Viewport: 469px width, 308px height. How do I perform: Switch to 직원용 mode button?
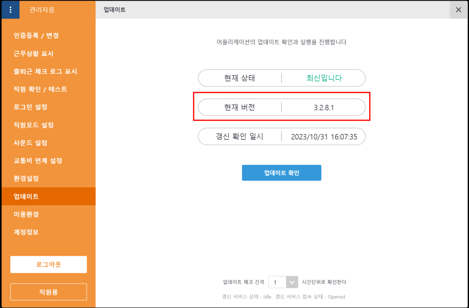pyautogui.click(x=48, y=292)
